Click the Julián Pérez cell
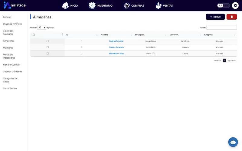Image resolution: width=242 pixels, height=151 pixels. click(x=151, y=47)
